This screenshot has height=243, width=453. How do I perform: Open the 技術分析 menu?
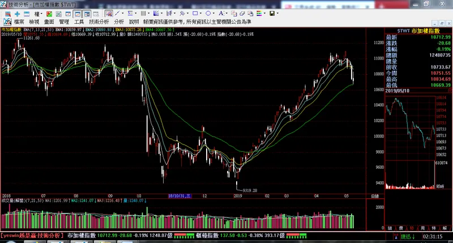pyautogui.click(x=99, y=22)
